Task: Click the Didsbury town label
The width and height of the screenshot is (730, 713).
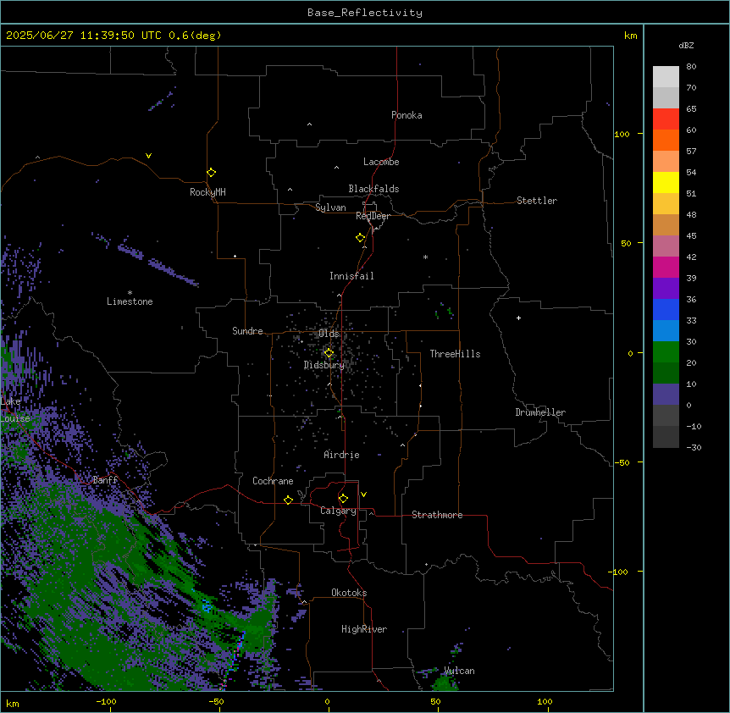Action: click(x=324, y=365)
